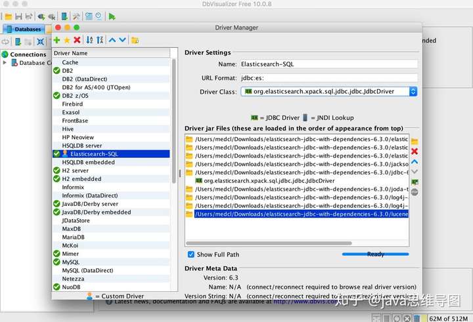Move selected driver up with blue arrow
Viewport: 473px width, 322px height.
(112, 40)
